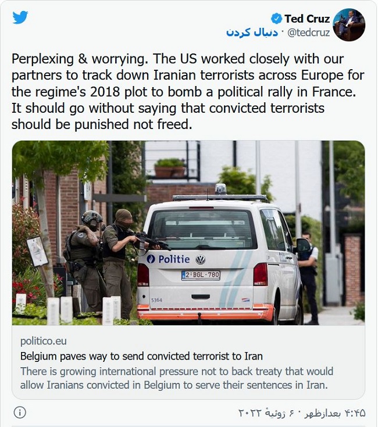The height and width of the screenshot is (427, 378).
Task: Click the blue light bar atop van
Action: point(220,197)
